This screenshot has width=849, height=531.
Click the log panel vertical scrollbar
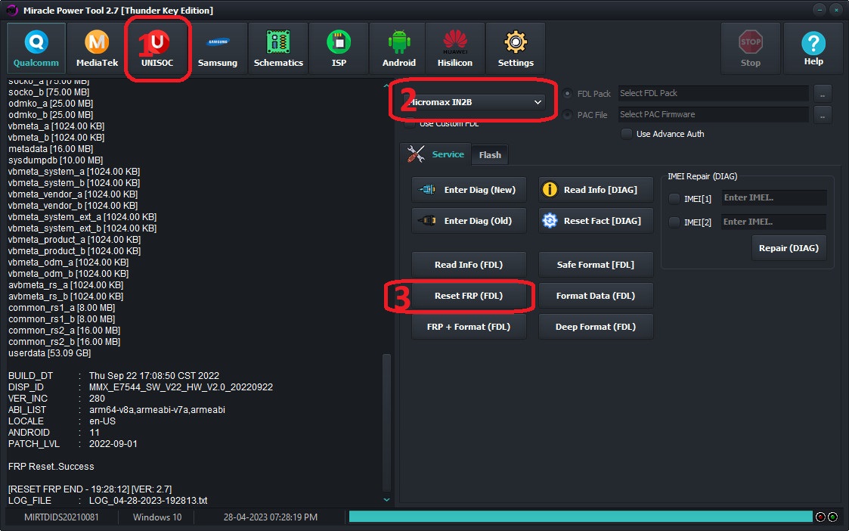[386, 423]
